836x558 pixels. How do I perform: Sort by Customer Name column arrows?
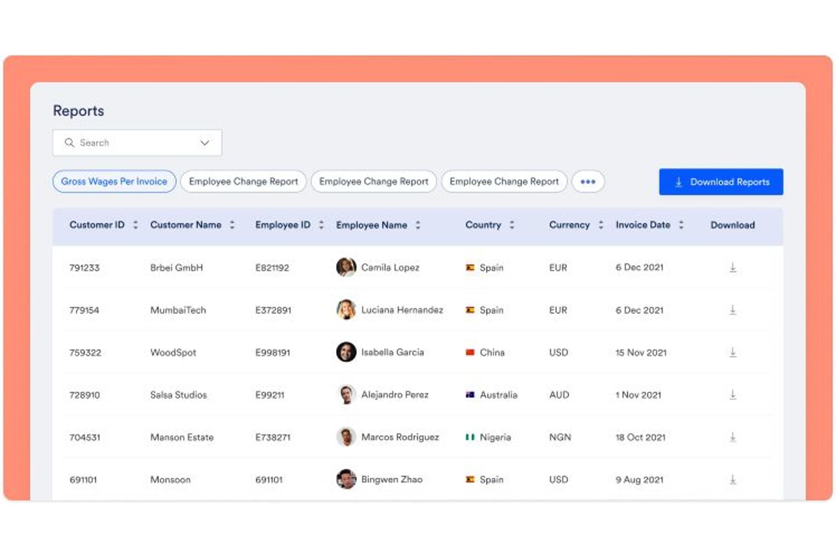tap(232, 224)
